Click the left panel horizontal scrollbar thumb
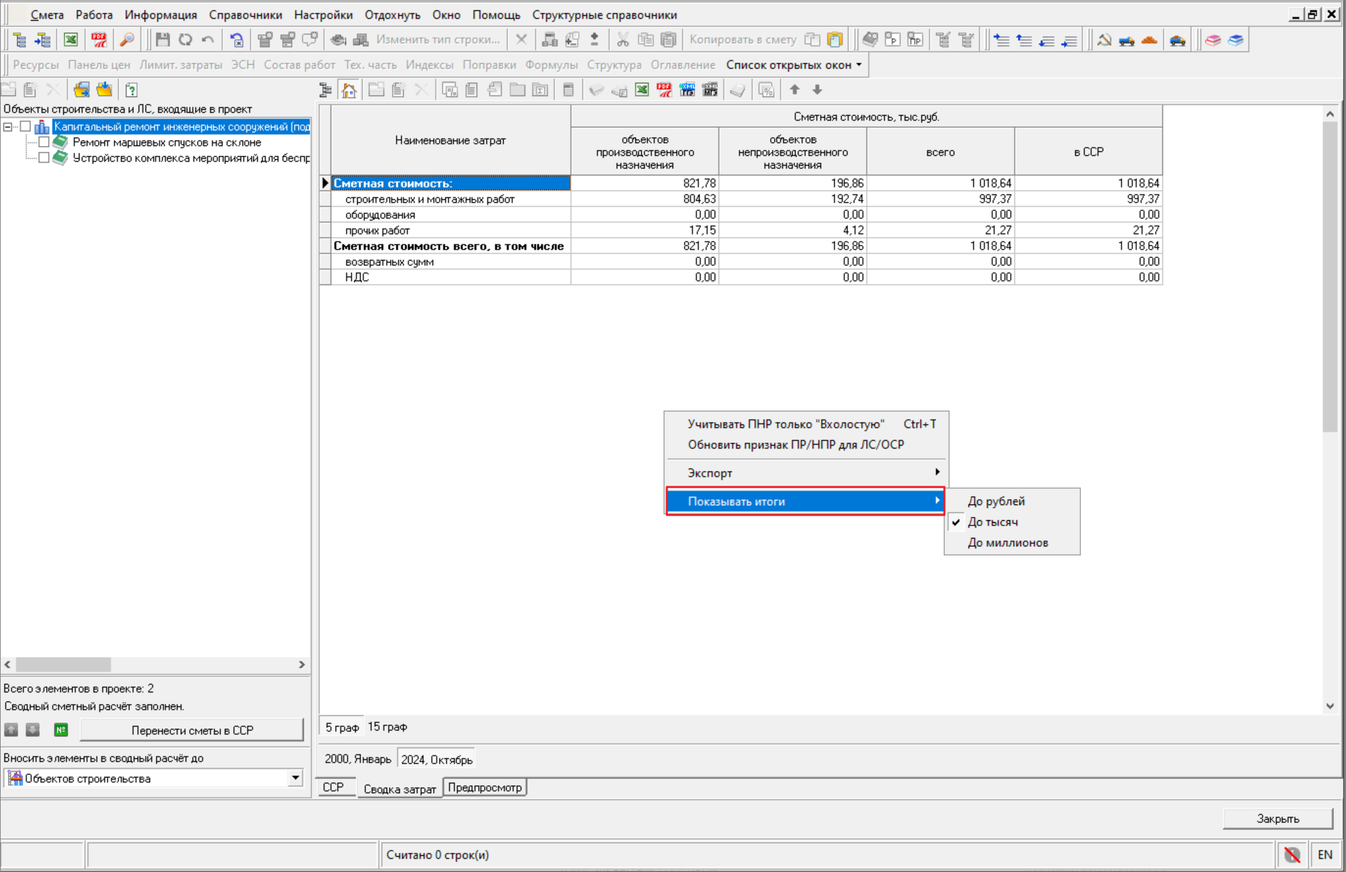The height and width of the screenshot is (872, 1346). point(63,664)
